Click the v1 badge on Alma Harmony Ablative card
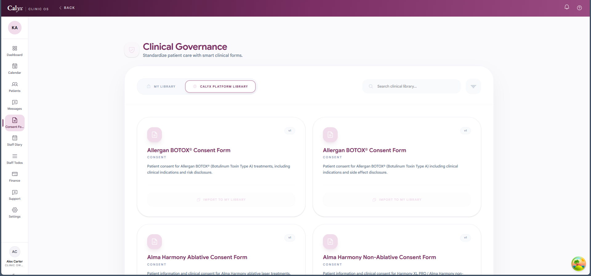Image resolution: width=591 pixels, height=276 pixels. pos(290,238)
